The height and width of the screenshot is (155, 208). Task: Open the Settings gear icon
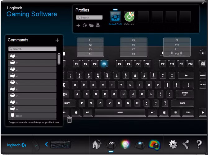point(173,144)
